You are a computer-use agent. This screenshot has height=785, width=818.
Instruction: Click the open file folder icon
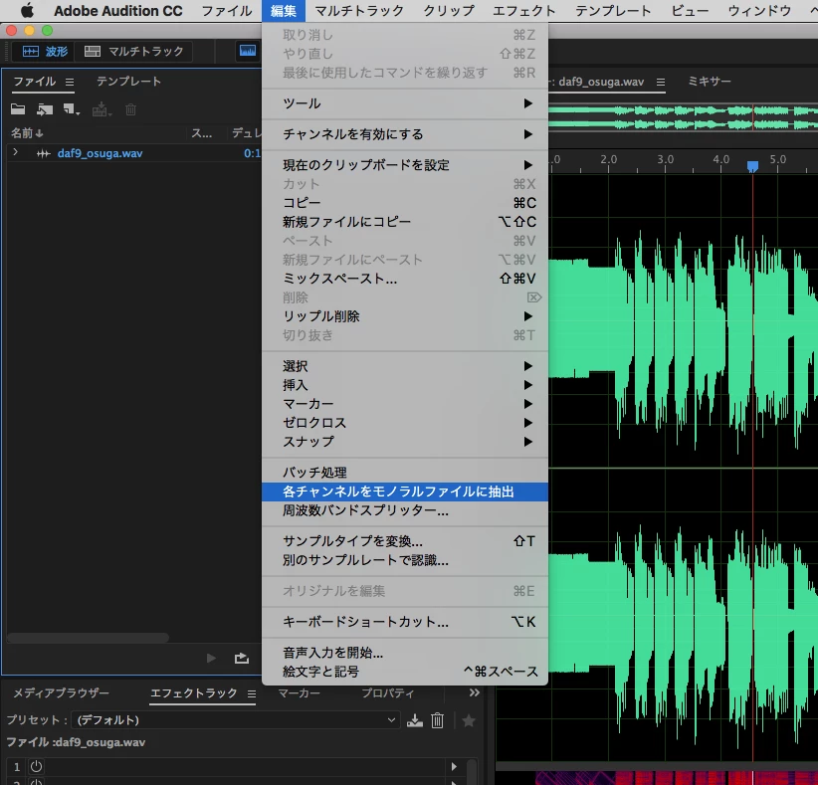[18, 109]
